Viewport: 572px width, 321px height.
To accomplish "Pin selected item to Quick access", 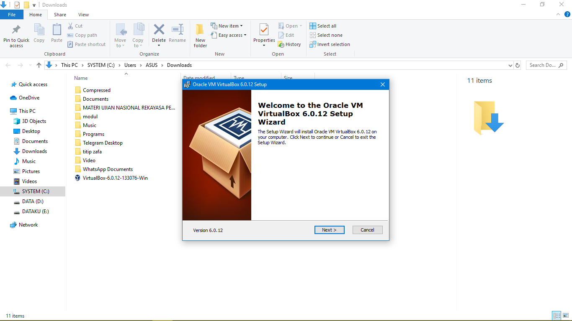I will click(16, 35).
